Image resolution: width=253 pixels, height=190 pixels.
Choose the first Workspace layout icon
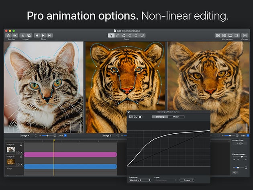coord(218,35)
